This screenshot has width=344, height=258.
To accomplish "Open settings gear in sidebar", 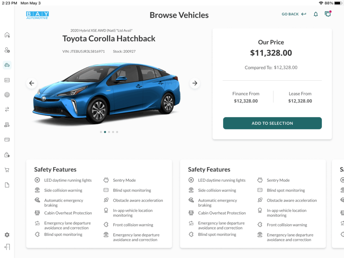I will coord(7,235).
